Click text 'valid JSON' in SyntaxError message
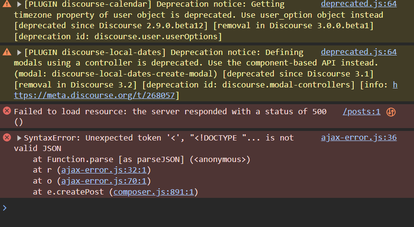The image size is (414, 227). (x=37, y=149)
